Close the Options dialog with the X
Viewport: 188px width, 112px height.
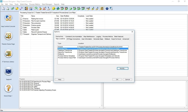click(132, 32)
